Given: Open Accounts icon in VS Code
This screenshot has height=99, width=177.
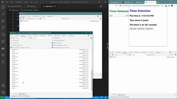Looking at the screenshot, I should (3, 86).
